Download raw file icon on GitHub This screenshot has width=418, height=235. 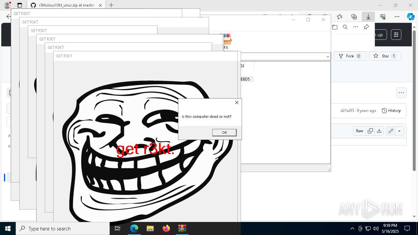point(379,131)
